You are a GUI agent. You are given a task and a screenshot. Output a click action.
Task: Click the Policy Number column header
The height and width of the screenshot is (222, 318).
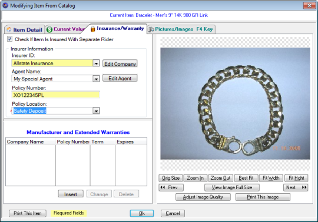click(x=73, y=142)
